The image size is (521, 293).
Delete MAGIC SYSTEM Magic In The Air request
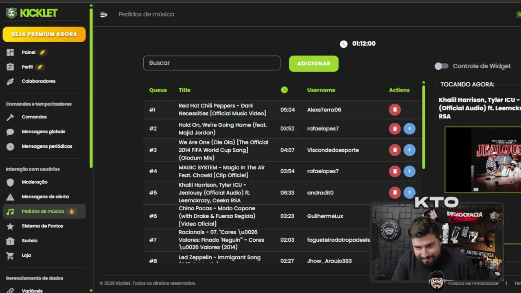tap(395, 171)
